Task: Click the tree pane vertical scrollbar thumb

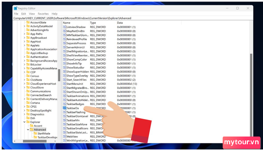Action: pos(59,75)
